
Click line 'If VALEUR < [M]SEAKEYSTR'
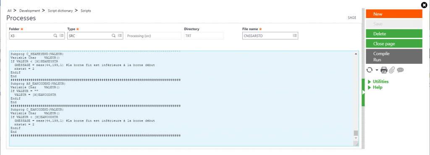(34, 61)
